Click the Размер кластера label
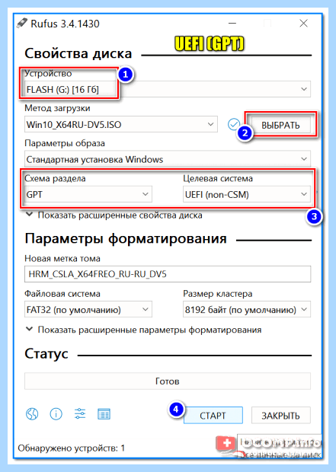336x472 pixels. click(x=218, y=294)
